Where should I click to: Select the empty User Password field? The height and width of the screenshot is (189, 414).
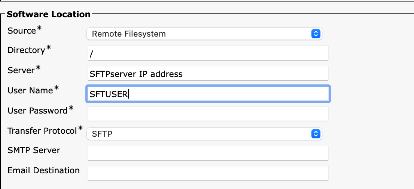208,114
